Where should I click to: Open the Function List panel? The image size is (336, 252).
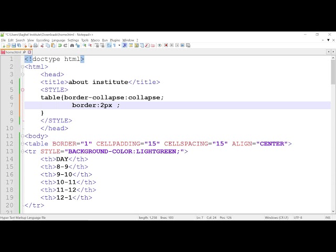point(147,45)
